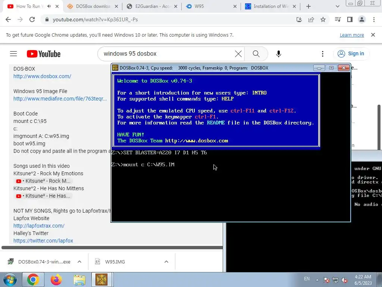Show hidden tray icons arrow
The width and height of the screenshot is (382, 287).
click(x=317, y=280)
